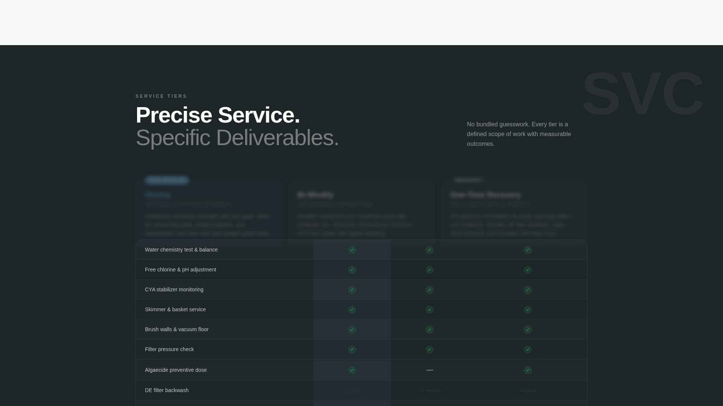Click the "DE filter backwash" row label
Screen dimensions: 723x406
167,390
